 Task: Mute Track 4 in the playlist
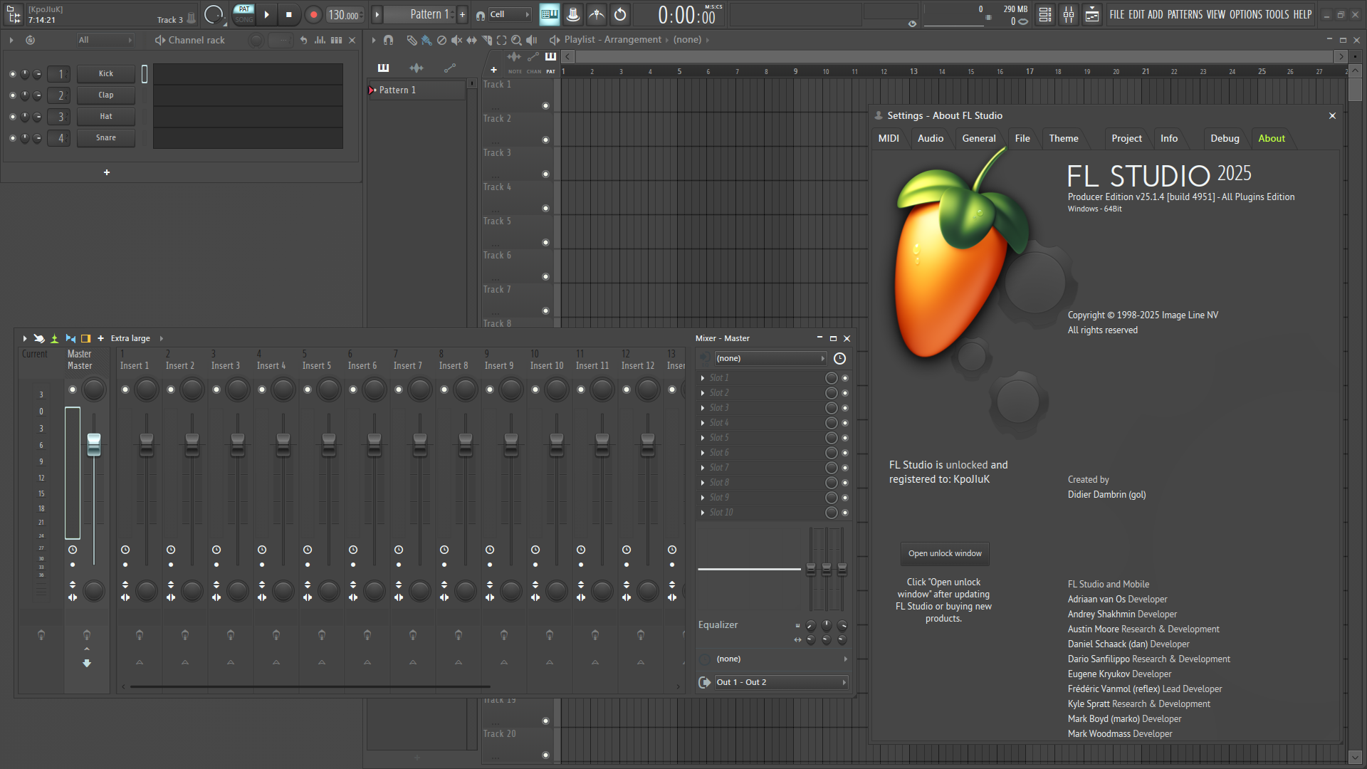point(546,209)
